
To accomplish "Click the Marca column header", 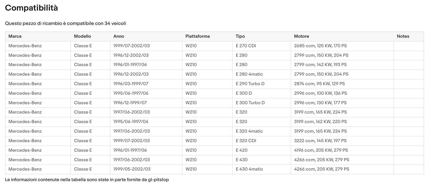I will click(15, 36).
